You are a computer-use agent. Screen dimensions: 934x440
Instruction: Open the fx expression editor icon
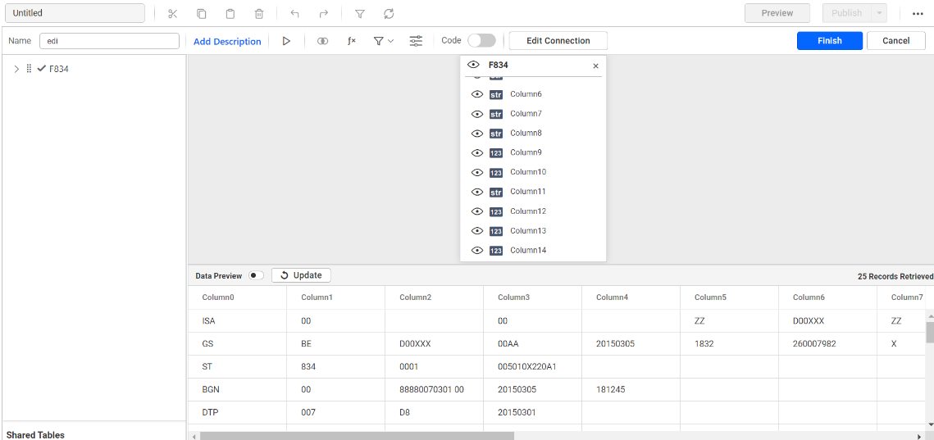point(352,41)
